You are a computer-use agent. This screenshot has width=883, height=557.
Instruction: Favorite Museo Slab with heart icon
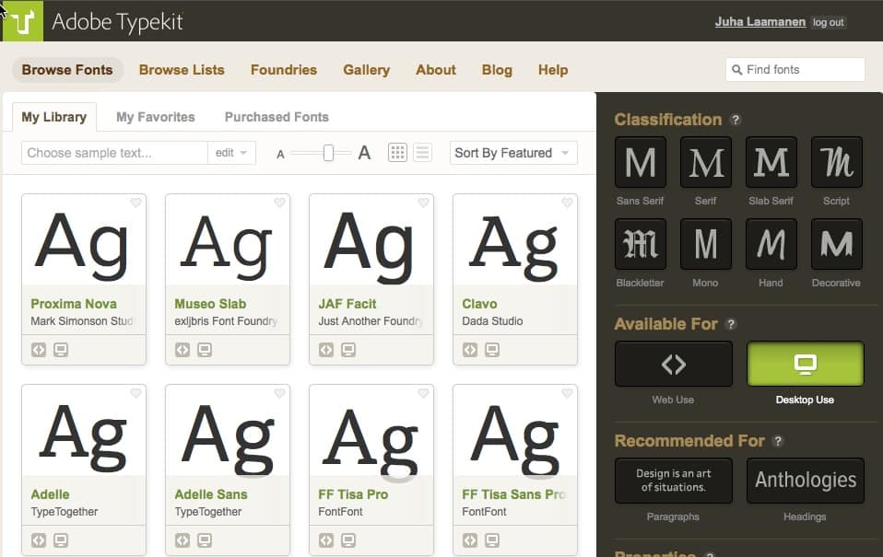280,203
